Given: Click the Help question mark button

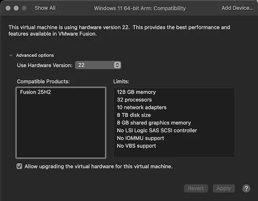Looking at the screenshot, I should click(x=246, y=188).
